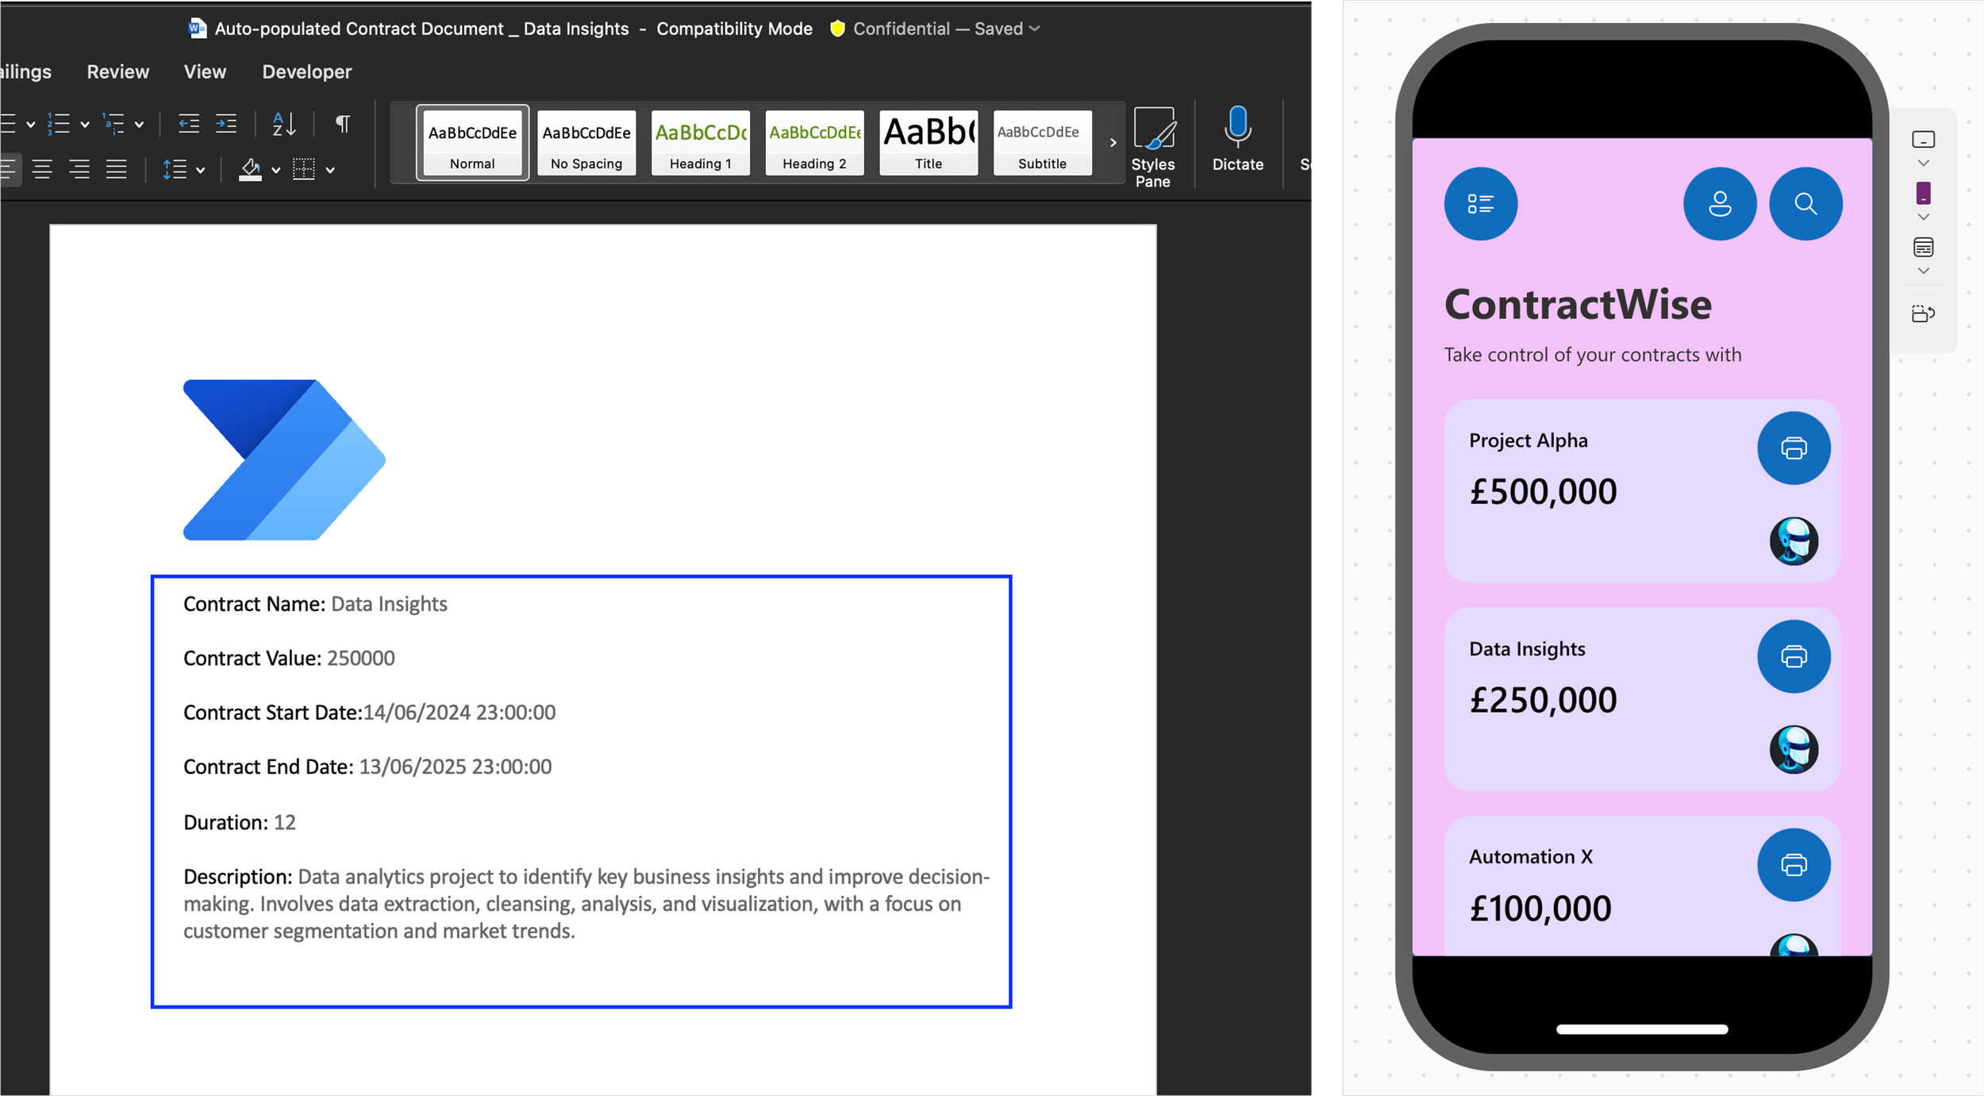Open the shading color dropdown arrow
Viewport: 1984px width, 1096px height.
[276, 170]
